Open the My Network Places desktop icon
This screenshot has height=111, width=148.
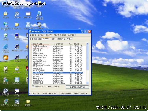point(6,26)
